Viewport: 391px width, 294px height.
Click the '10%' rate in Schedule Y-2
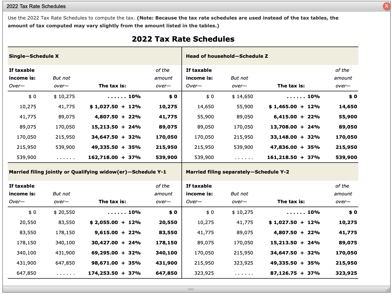314,212
